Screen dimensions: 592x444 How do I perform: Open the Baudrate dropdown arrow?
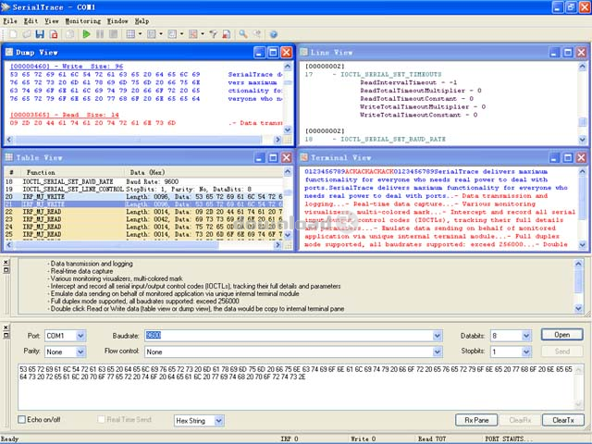[x=438, y=336]
